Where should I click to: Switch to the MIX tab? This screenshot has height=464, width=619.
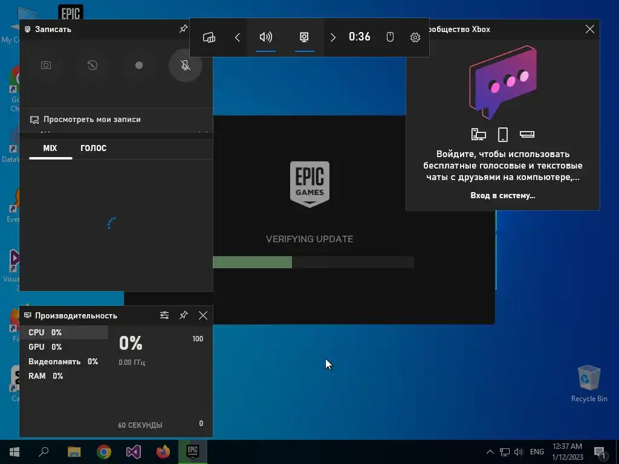tap(50, 149)
